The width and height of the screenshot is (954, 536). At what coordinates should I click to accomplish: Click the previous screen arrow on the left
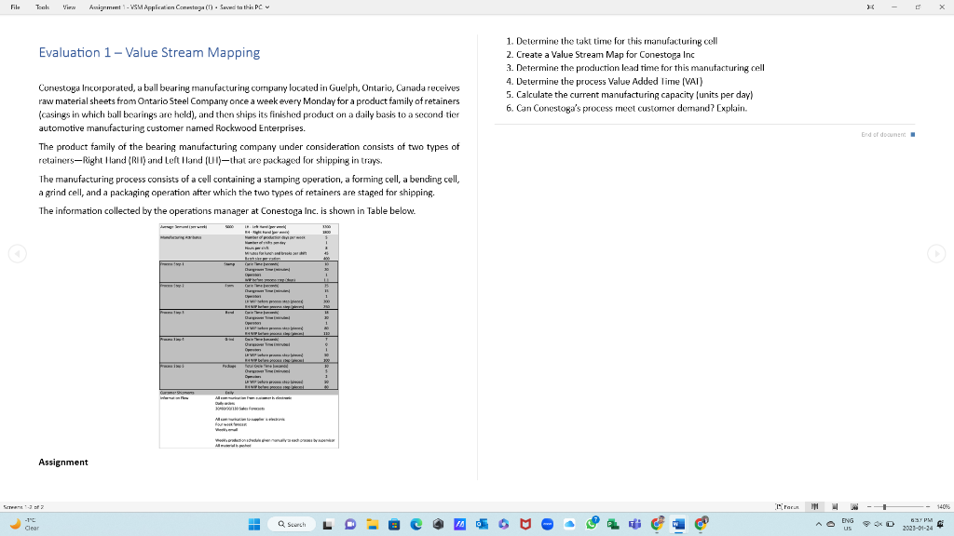coord(17,253)
